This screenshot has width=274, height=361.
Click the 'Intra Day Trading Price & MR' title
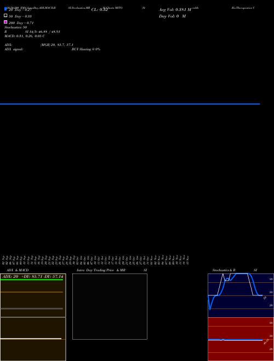[x=101, y=270]
